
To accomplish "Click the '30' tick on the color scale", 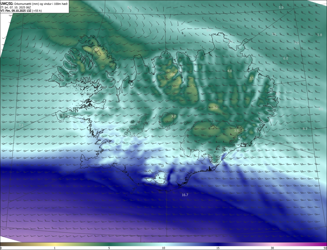I will (x=272, y=248).
